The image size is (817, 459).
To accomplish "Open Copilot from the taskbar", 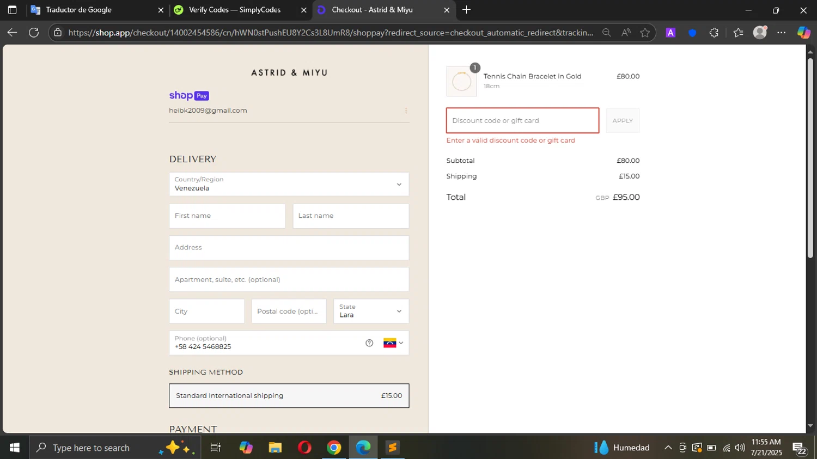I will pos(246,448).
